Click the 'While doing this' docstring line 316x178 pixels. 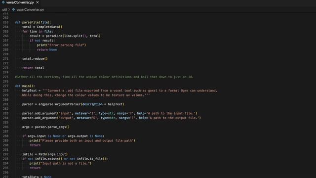(x=86, y=95)
